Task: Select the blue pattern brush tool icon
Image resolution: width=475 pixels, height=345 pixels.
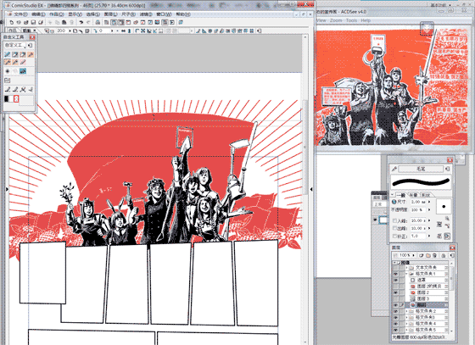Action: pyautogui.click(x=23, y=71)
